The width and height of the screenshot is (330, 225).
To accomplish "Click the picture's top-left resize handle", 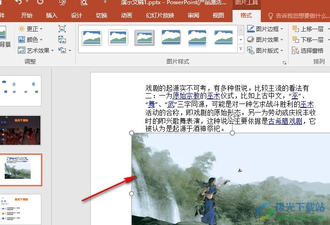I will [x=131, y=133].
